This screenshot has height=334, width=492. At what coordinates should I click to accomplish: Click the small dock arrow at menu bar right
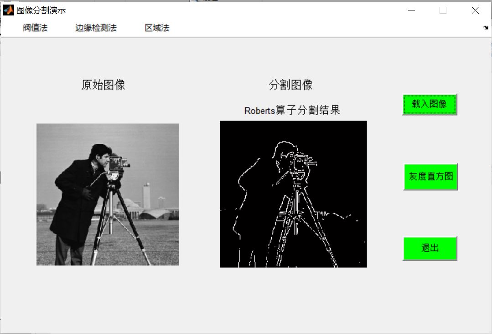pos(486,28)
